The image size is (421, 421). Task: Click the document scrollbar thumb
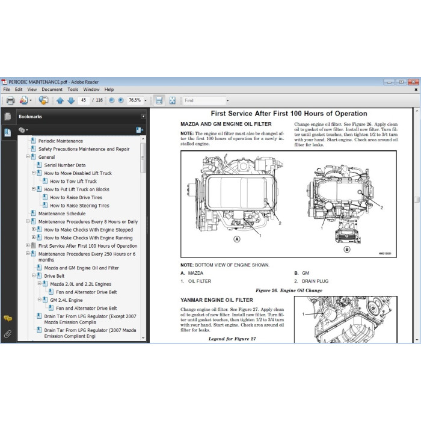[x=417, y=200]
